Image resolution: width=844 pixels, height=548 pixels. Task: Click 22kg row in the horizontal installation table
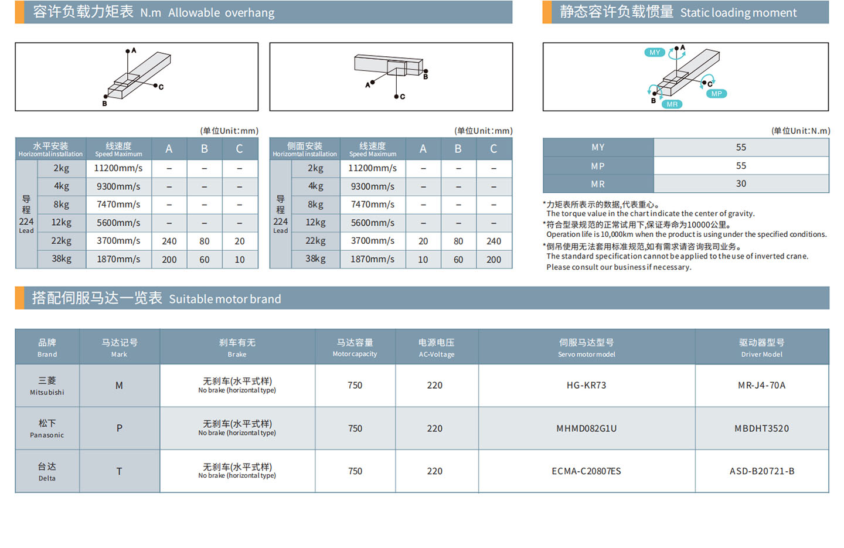coord(148,241)
